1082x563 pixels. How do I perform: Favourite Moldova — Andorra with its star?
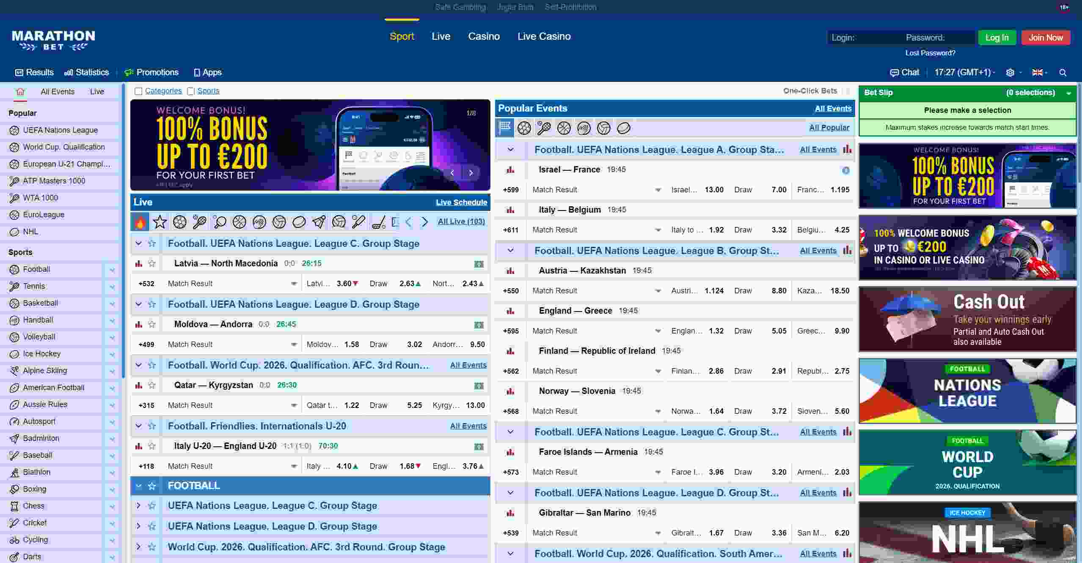pyautogui.click(x=152, y=325)
